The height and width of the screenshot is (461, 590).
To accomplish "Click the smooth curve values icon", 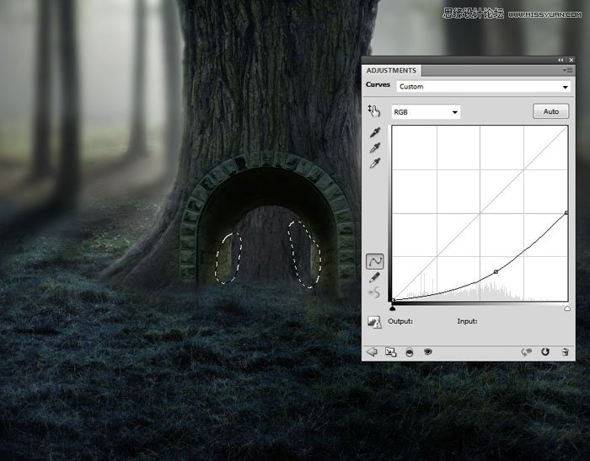I will click(374, 292).
